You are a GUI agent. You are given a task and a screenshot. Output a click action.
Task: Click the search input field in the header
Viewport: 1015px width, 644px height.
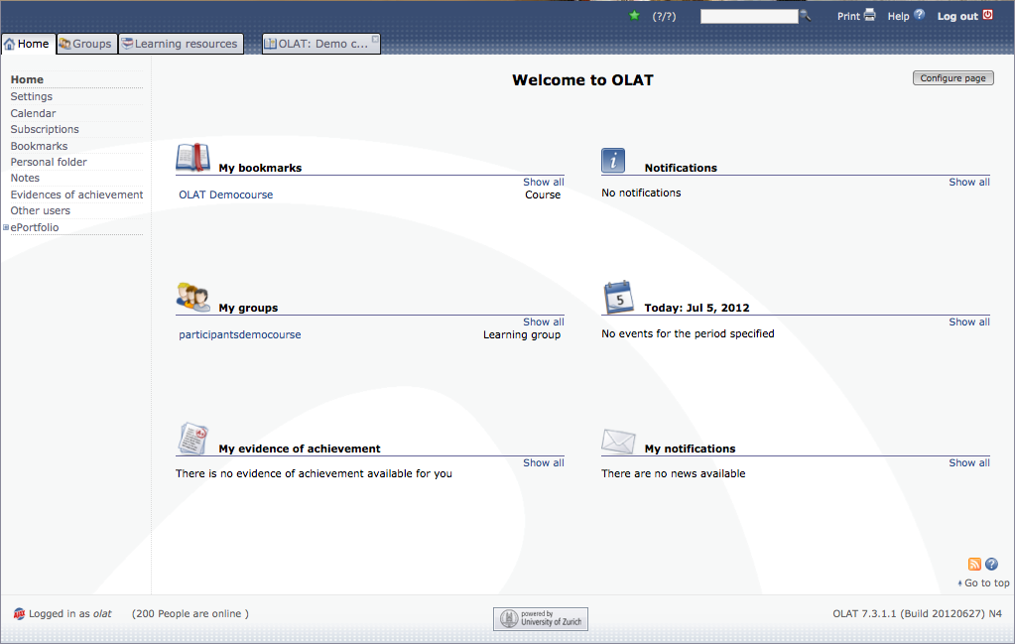(x=749, y=16)
